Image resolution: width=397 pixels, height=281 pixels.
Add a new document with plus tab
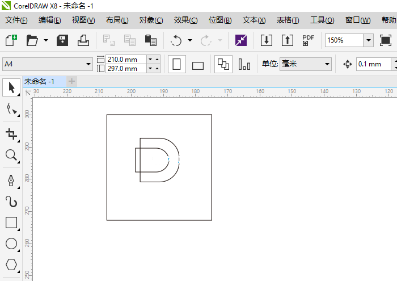coord(71,81)
